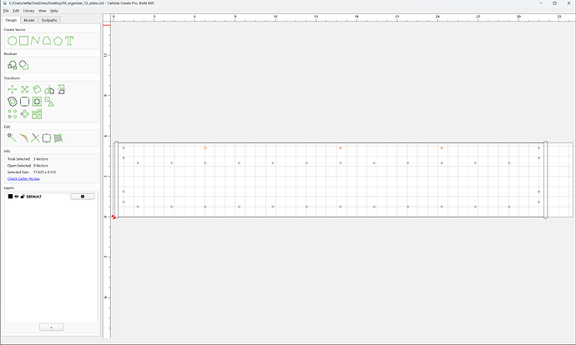Click the black color swatch of DEFAULT layer

[x=10, y=197]
